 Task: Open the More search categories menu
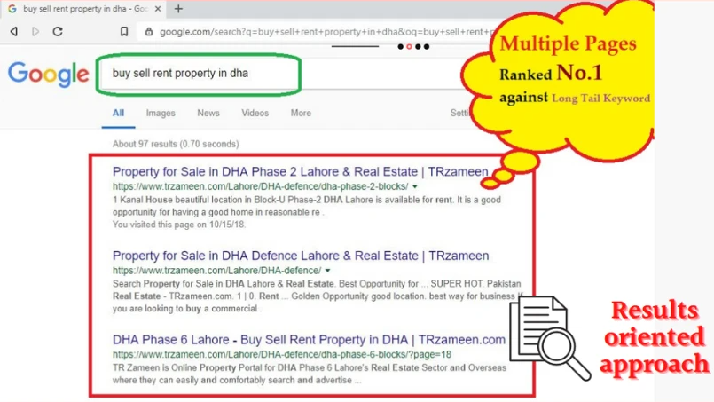pos(301,113)
